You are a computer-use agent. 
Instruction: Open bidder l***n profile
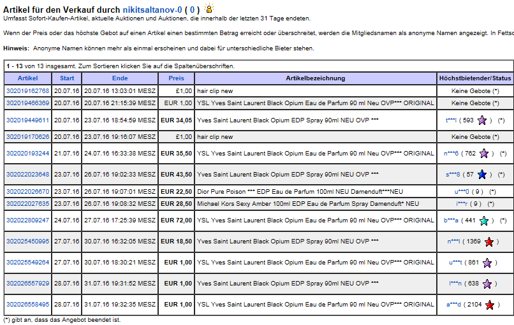click(455, 283)
